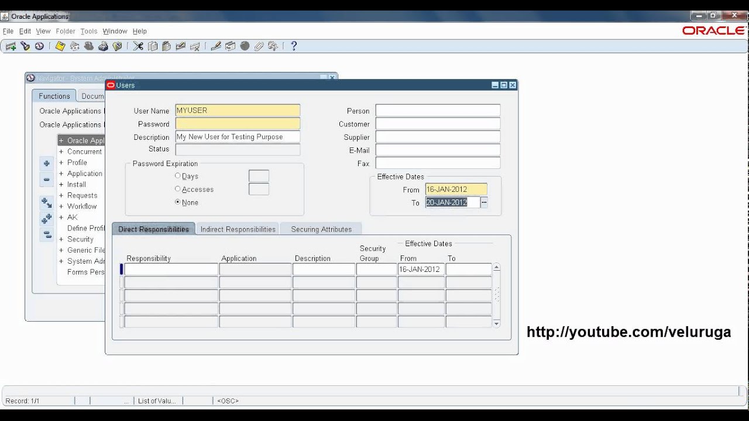Open the View menu
749x421 pixels.
tap(43, 31)
